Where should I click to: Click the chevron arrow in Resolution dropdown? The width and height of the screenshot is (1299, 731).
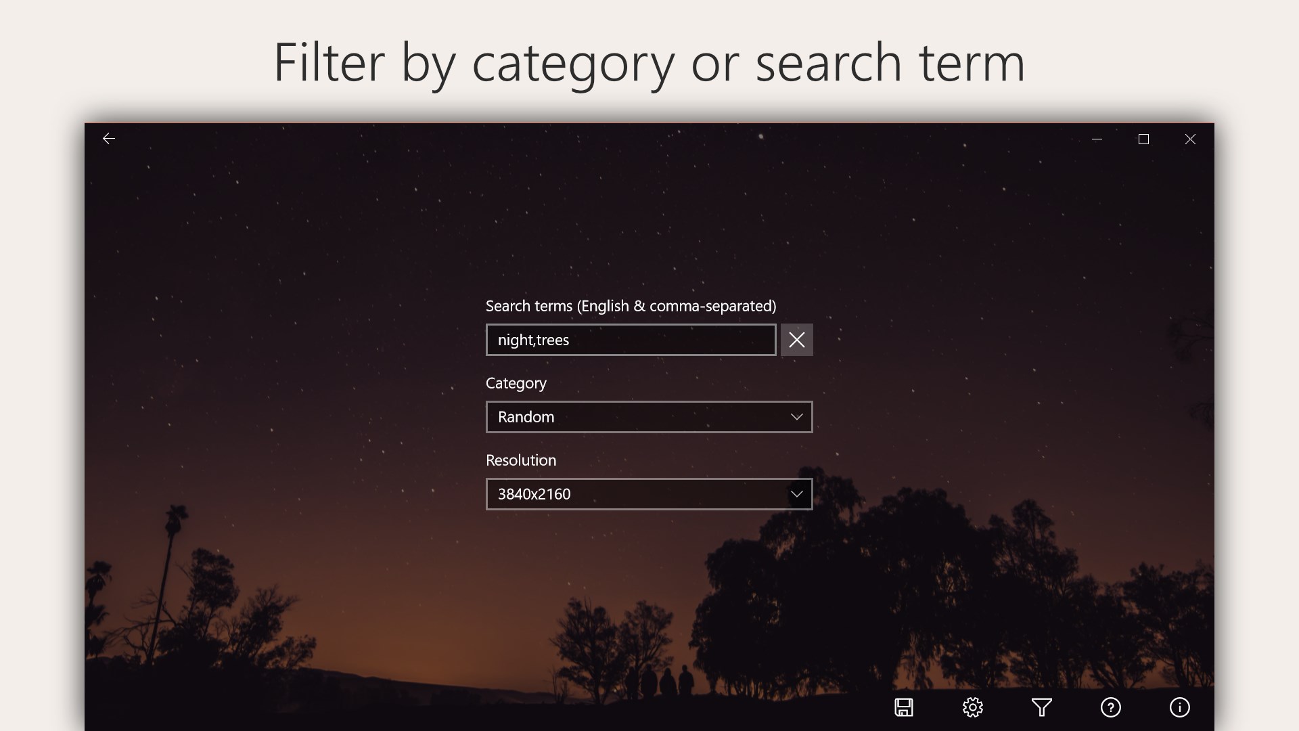coord(797,494)
